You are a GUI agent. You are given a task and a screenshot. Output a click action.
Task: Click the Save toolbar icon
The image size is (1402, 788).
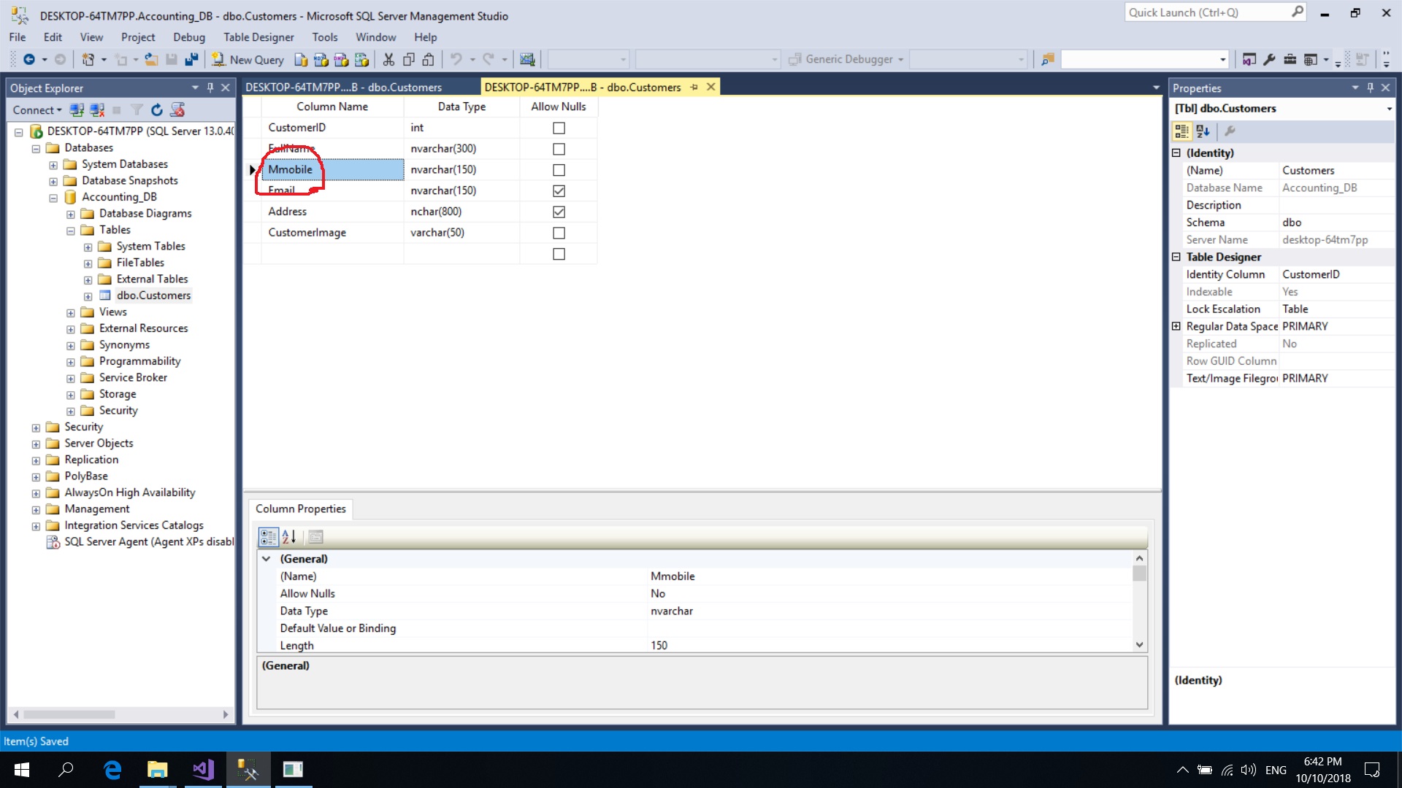(x=172, y=59)
